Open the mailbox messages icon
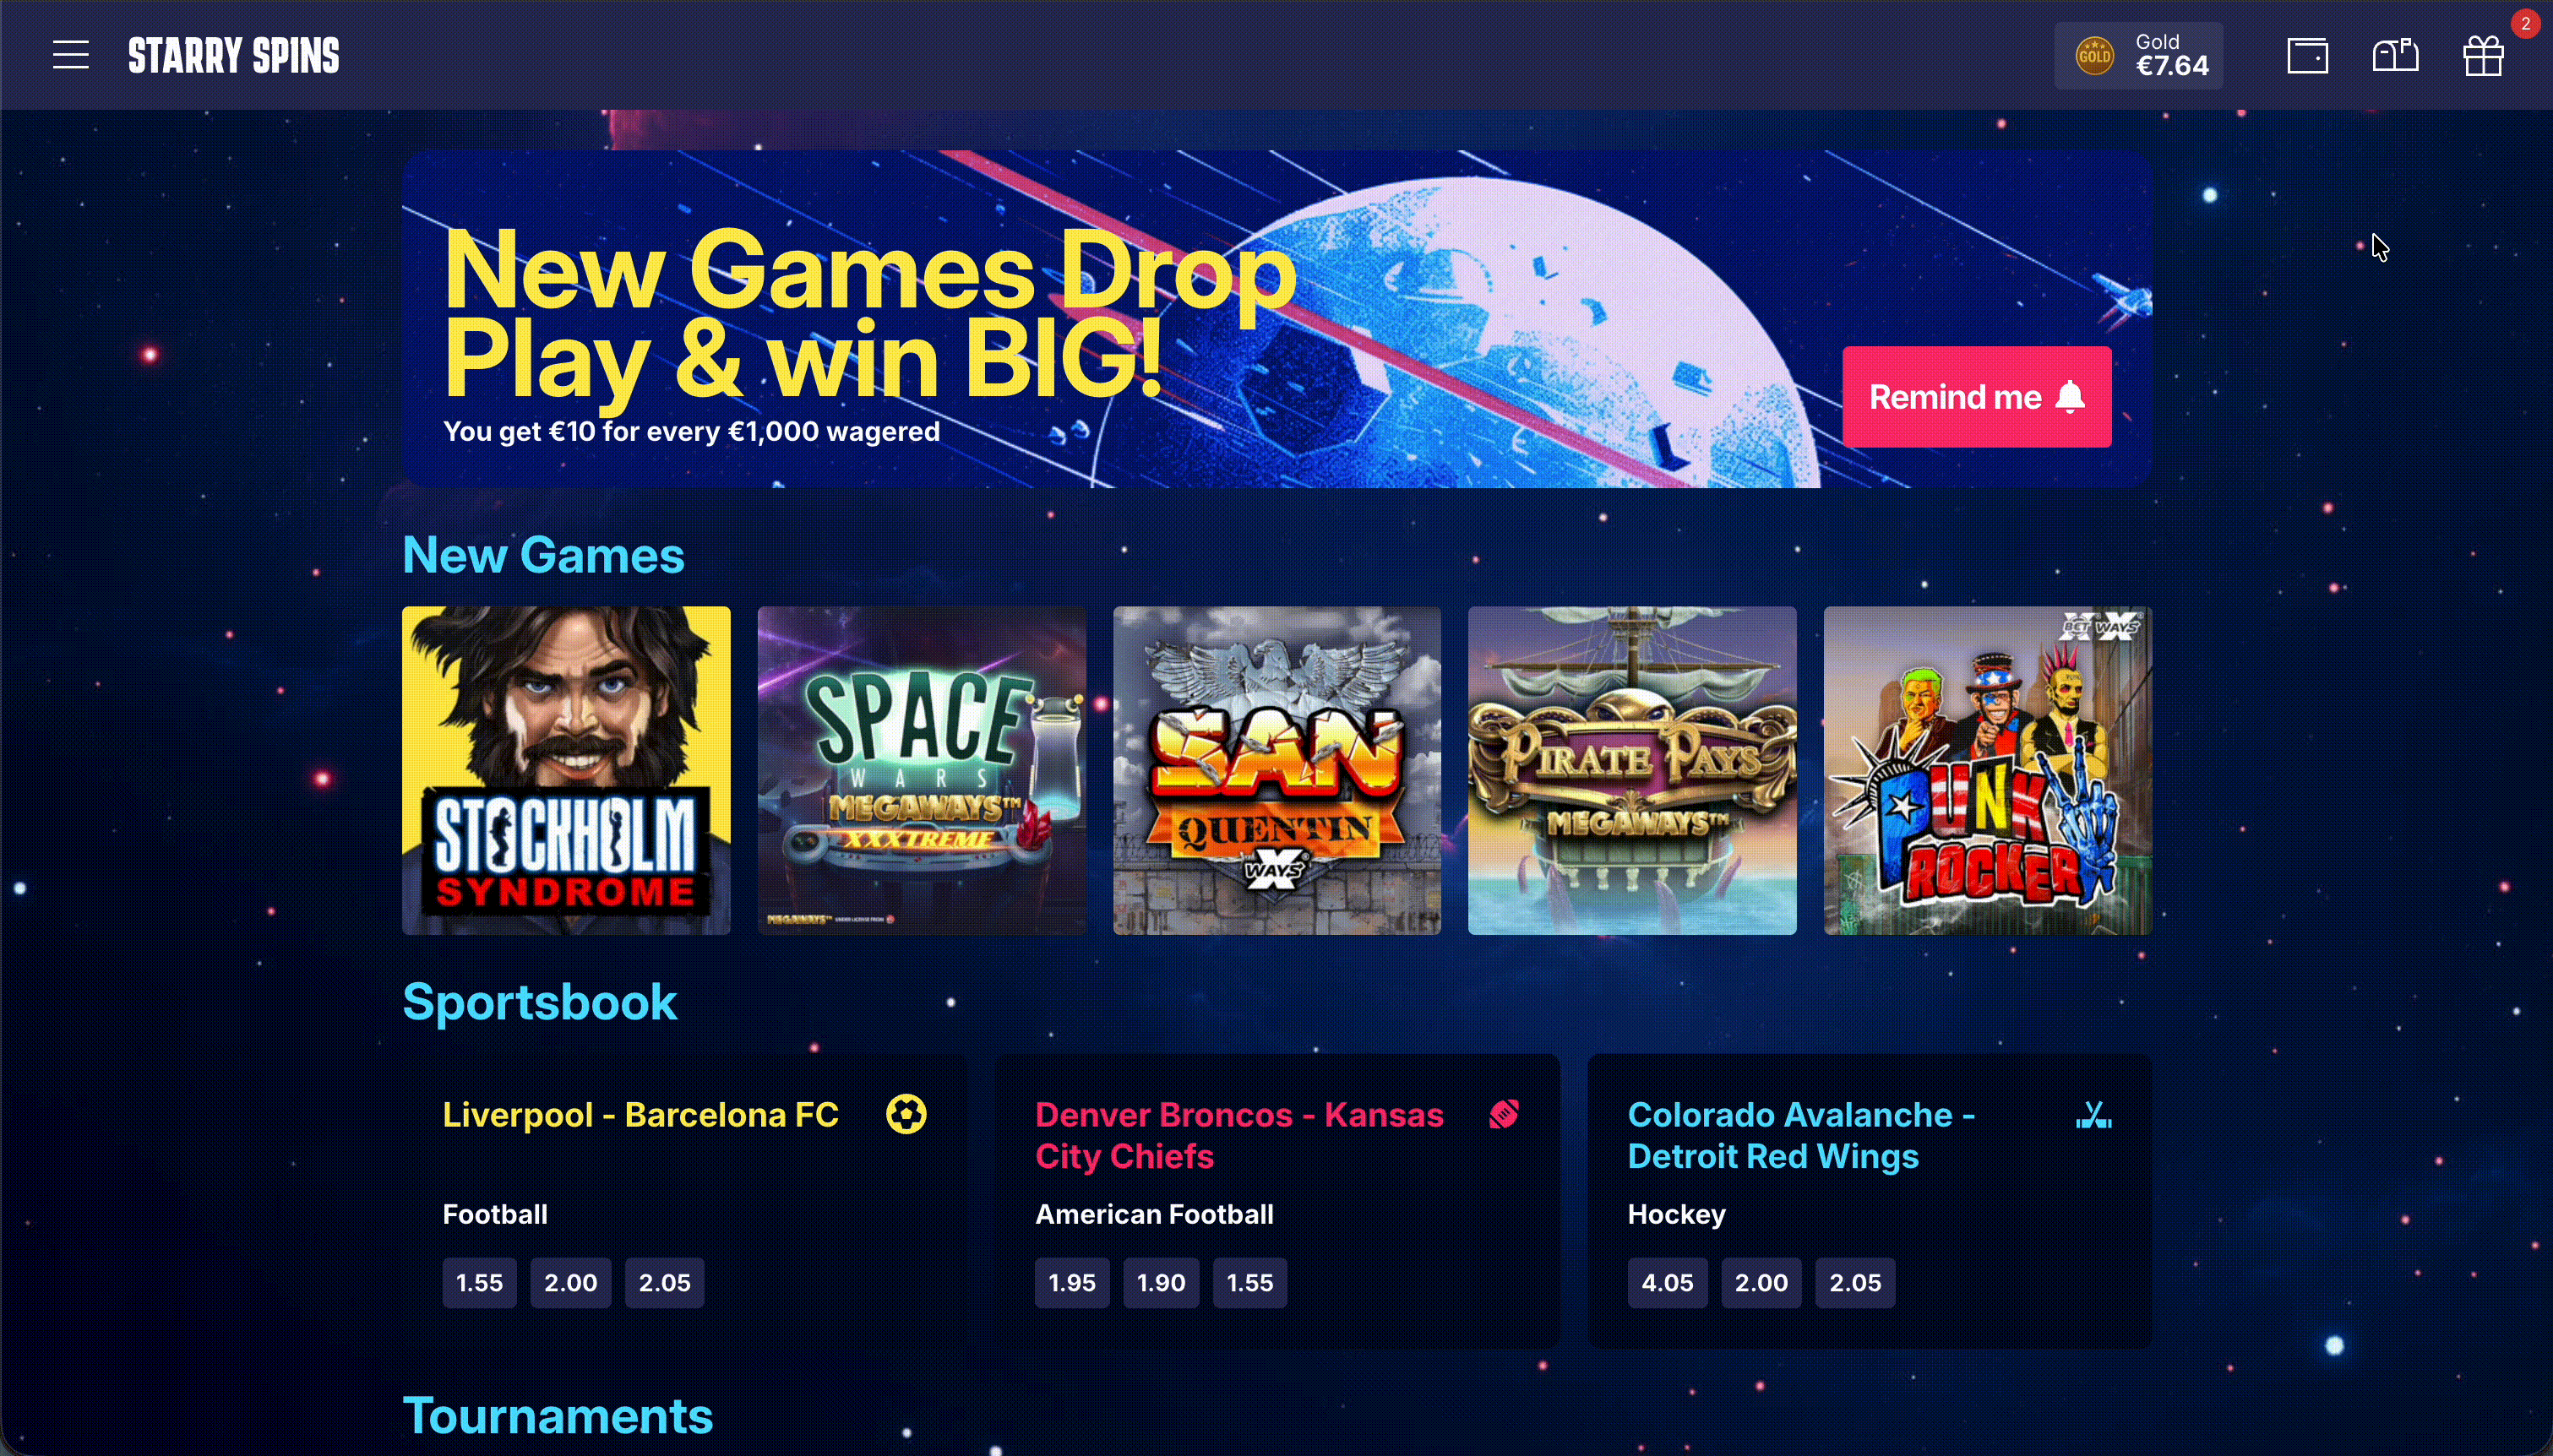 pos(2395,56)
